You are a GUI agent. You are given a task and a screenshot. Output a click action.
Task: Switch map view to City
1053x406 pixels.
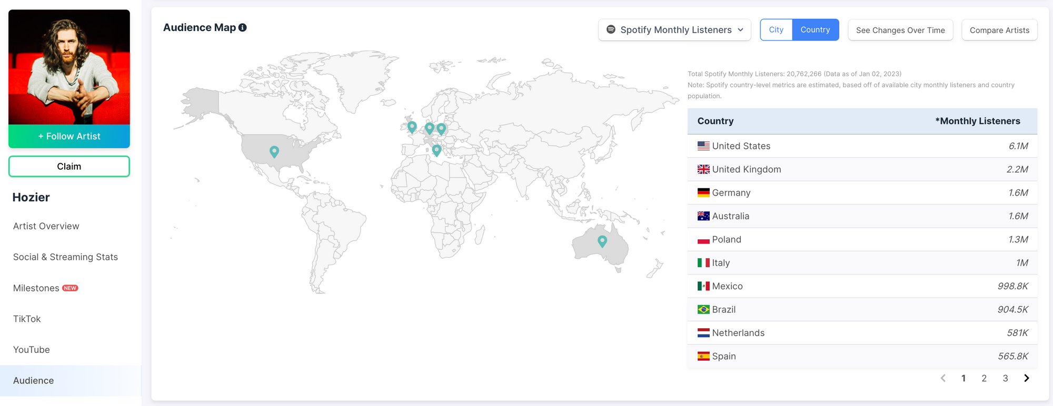pyautogui.click(x=776, y=30)
